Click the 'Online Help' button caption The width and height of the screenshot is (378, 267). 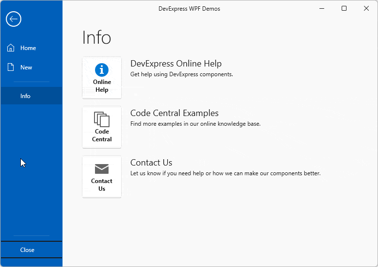(x=102, y=86)
